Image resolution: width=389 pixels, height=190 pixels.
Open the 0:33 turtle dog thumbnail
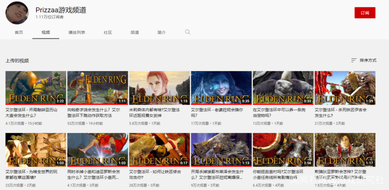283,88
